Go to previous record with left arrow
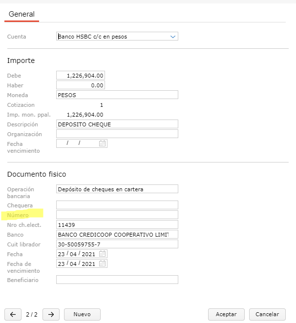This screenshot has height=323, width=296. pyautogui.click(x=13, y=314)
